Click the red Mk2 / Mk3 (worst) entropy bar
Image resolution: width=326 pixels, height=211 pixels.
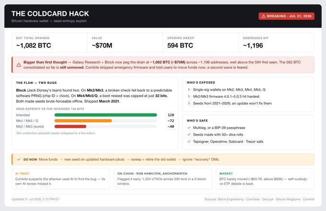click(70, 127)
